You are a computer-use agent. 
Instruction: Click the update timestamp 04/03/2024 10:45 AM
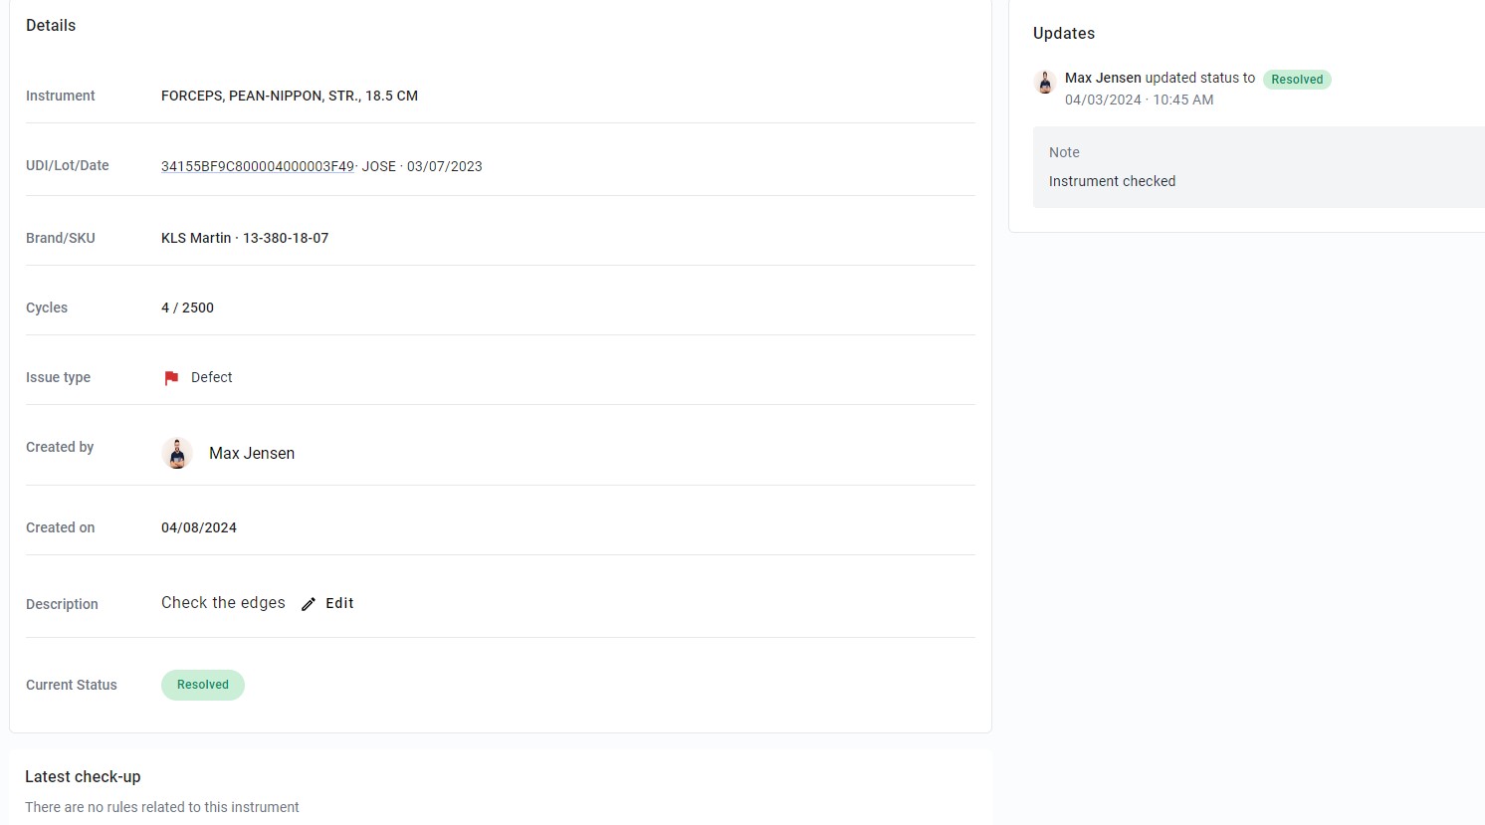tap(1139, 100)
